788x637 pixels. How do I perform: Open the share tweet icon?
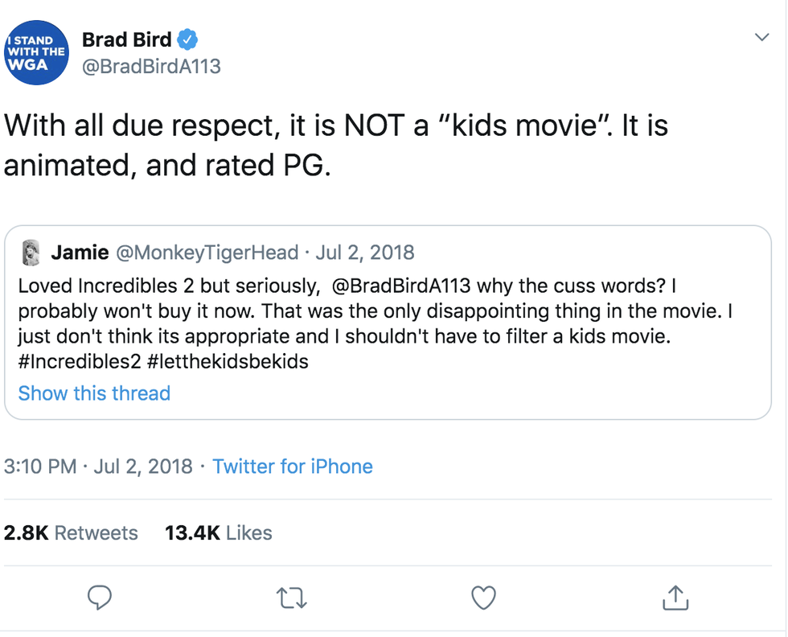[x=674, y=597]
